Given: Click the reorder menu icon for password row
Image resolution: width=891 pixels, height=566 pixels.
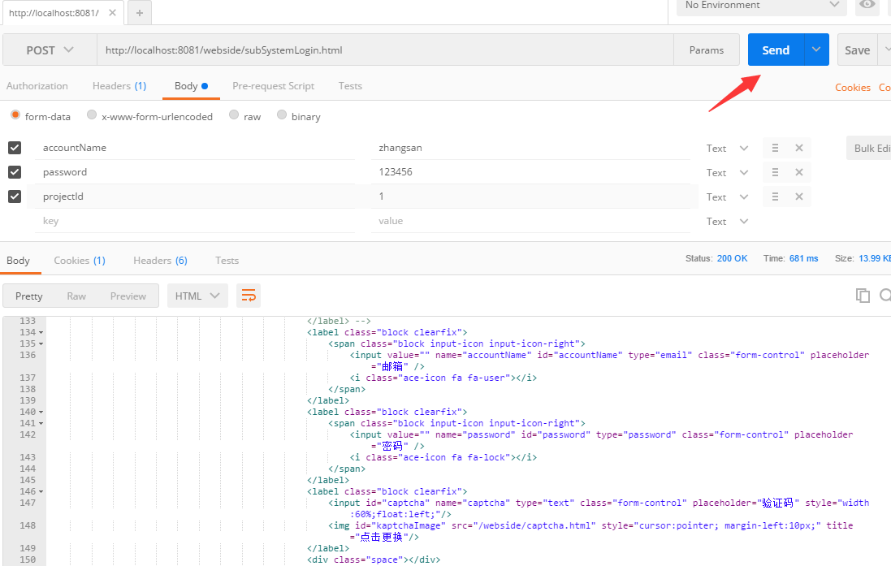Looking at the screenshot, I should pos(775,172).
